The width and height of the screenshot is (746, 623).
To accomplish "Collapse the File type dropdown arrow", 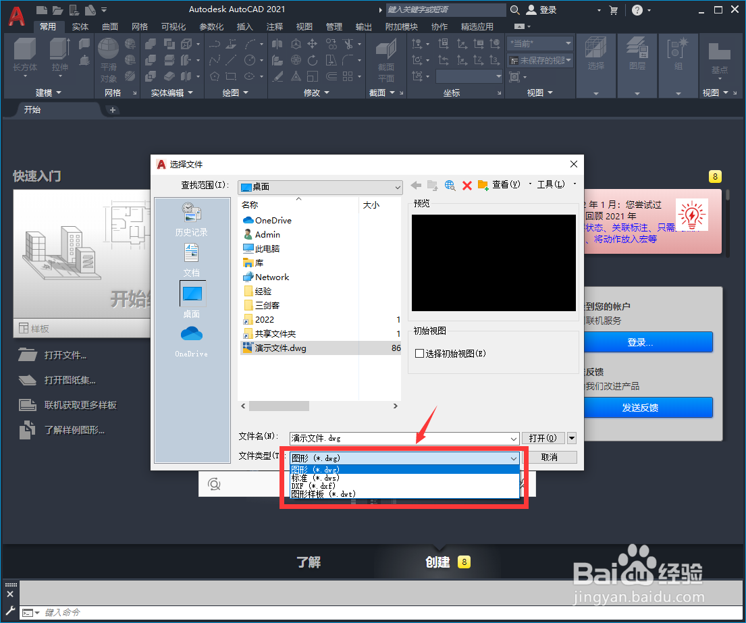I will pyautogui.click(x=514, y=458).
